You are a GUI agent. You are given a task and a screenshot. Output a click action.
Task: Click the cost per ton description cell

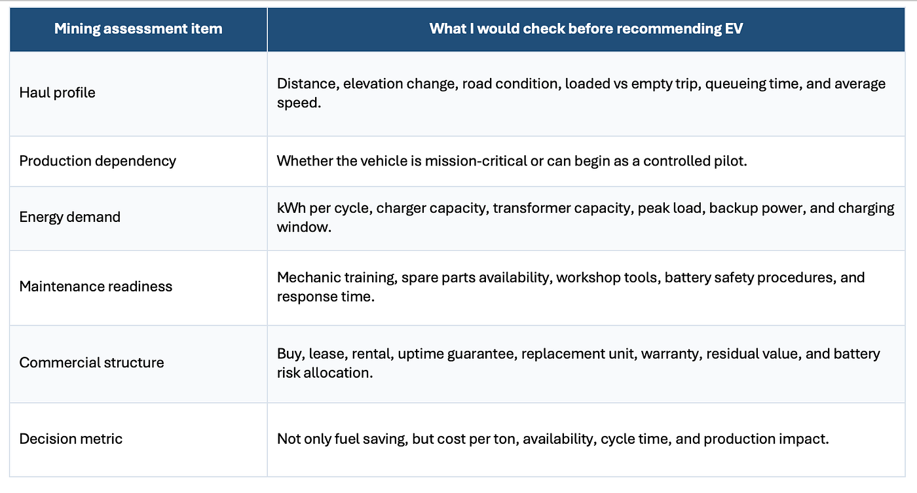[x=586, y=439]
